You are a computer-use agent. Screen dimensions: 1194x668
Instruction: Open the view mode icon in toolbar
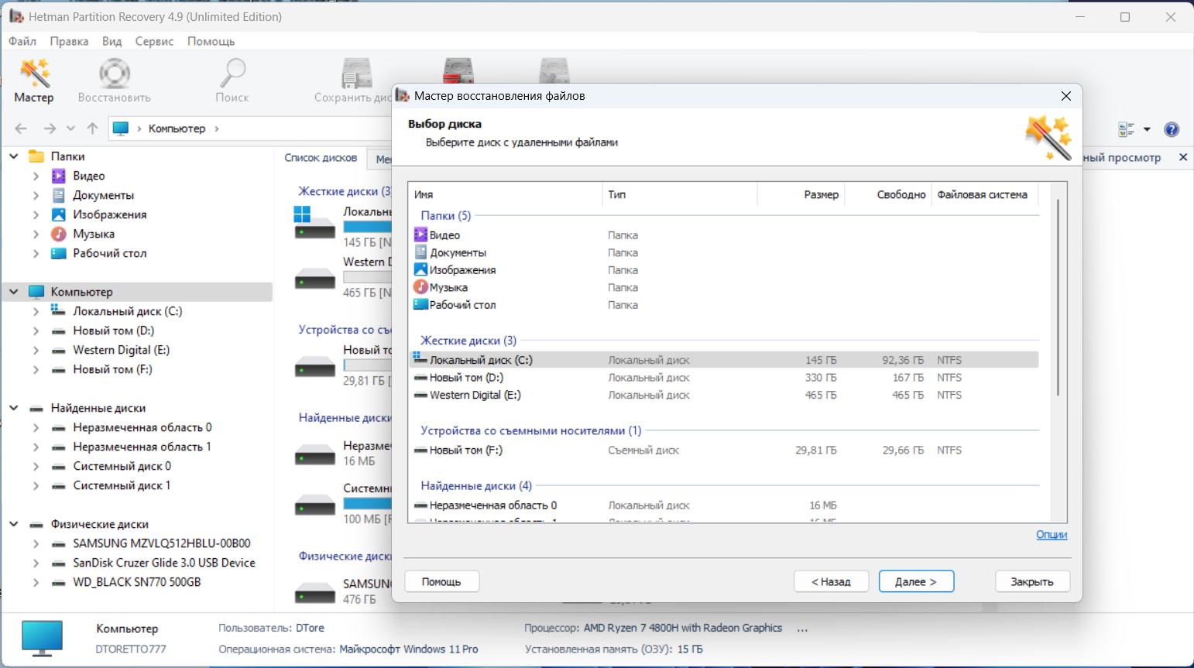click(x=1127, y=129)
